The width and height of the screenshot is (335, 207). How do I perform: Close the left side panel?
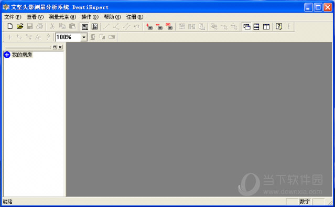(60, 47)
